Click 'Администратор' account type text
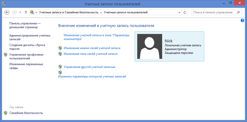Viewport: 247px width, 122px height. pyautogui.click(x=176, y=49)
